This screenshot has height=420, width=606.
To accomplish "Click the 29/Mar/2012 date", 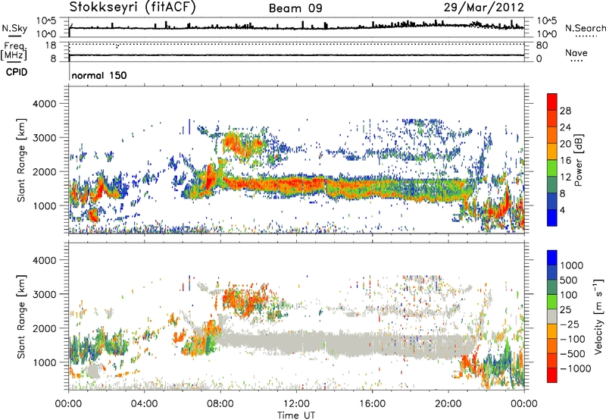I will (x=483, y=8).
